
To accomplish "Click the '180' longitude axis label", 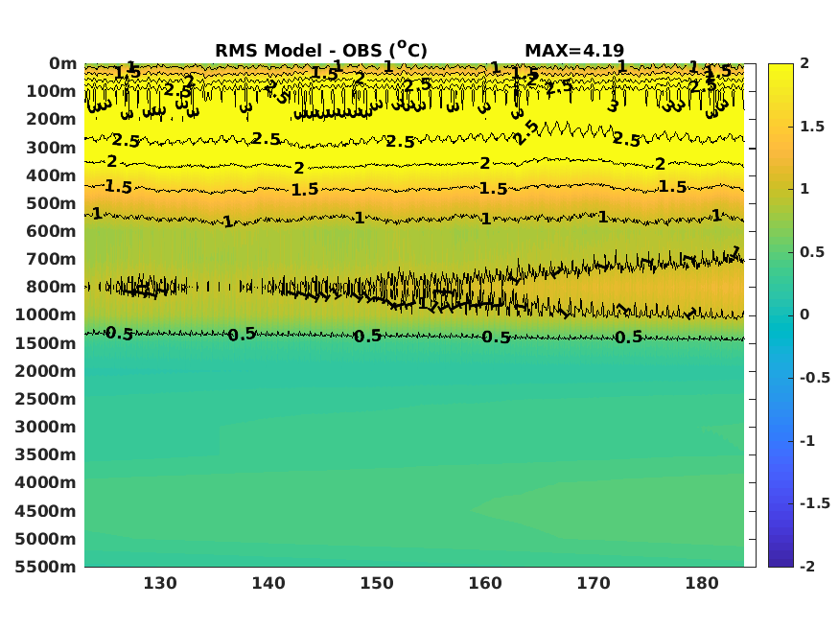I will coord(702,583).
